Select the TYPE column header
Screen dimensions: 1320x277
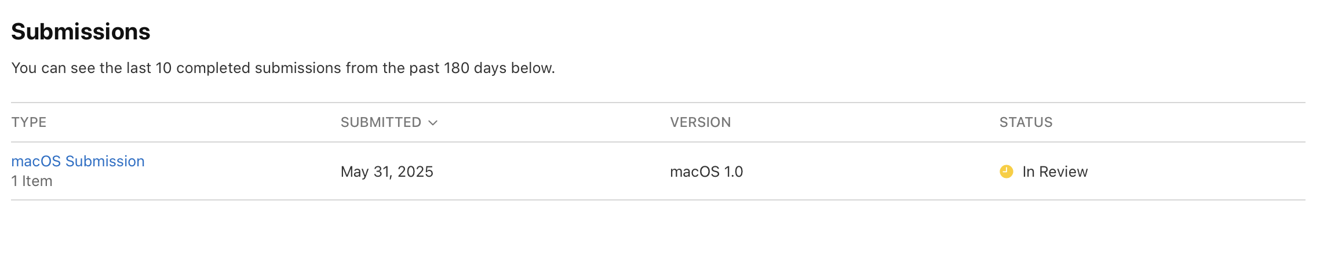click(29, 122)
